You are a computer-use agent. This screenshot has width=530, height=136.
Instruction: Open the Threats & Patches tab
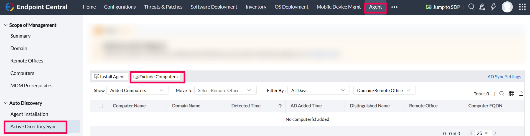(x=163, y=7)
